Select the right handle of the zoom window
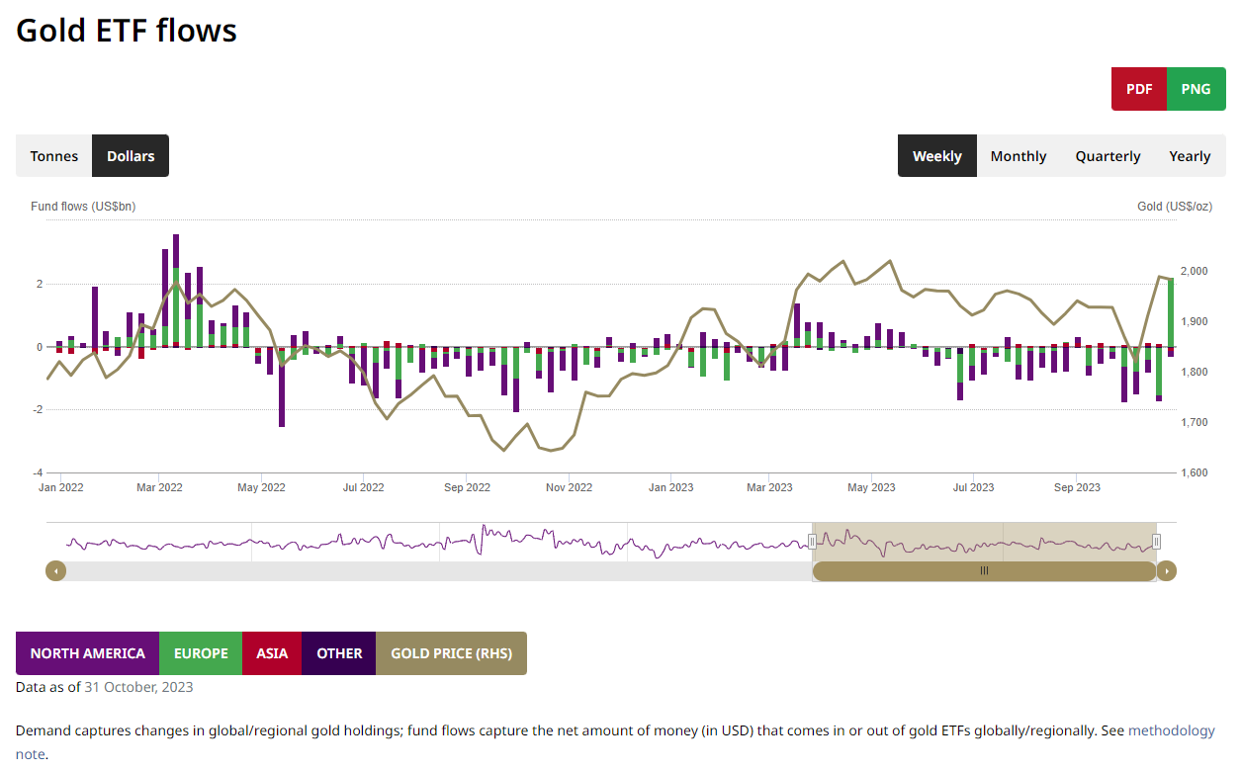1241x770 pixels. [1156, 541]
